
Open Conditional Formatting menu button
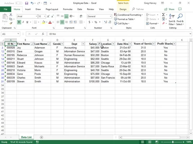(x=128, y=15)
